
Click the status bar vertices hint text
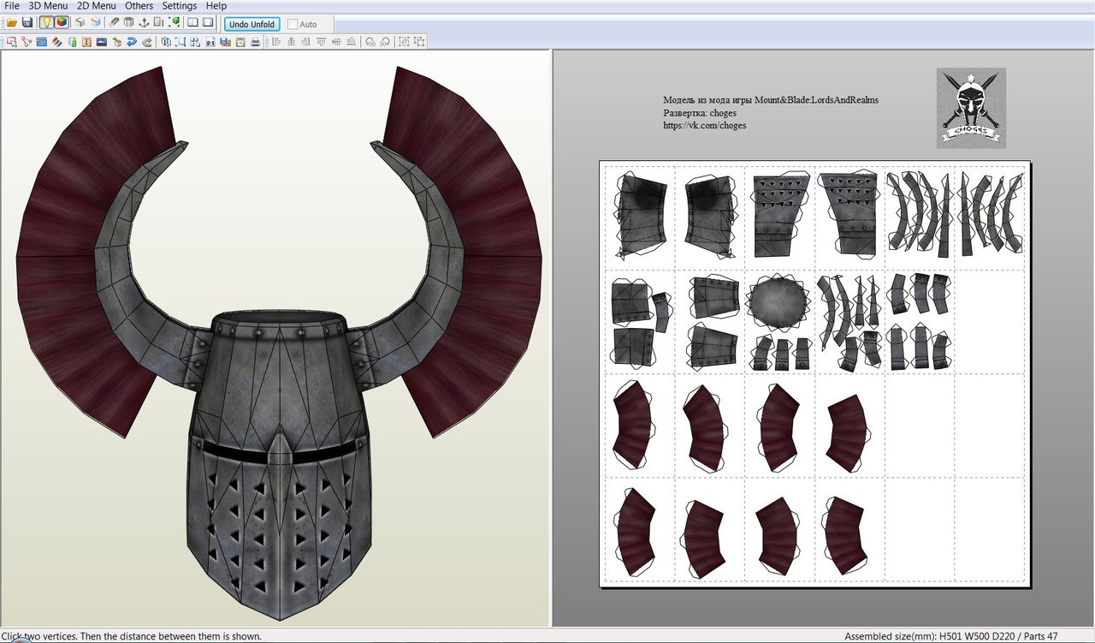131,637
